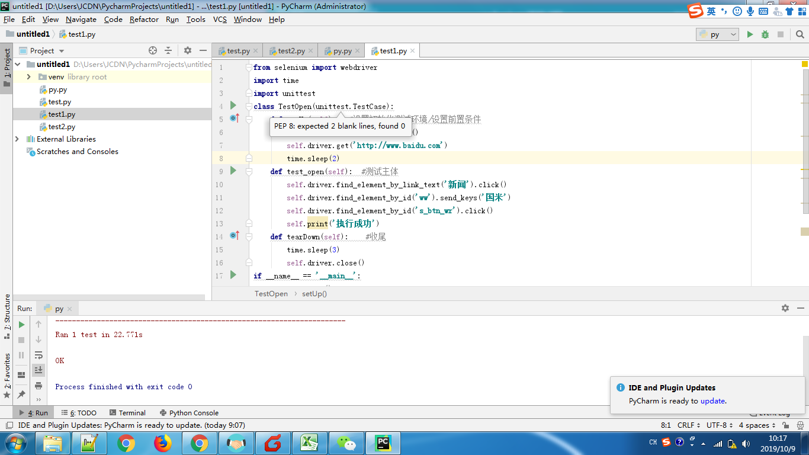
Task: Run test_open method from gutter arrow
Action: click(x=233, y=171)
